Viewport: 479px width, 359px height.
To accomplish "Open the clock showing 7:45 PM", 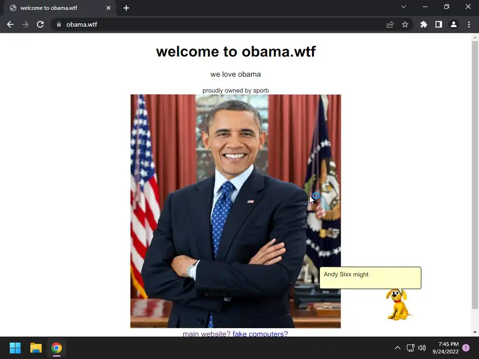I will point(445,348).
